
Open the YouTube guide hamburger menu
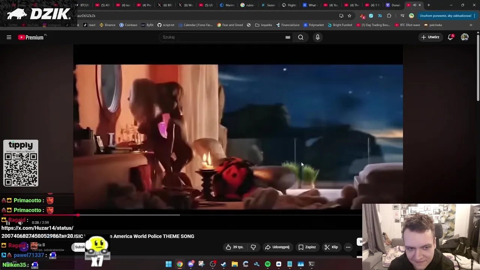(9, 37)
